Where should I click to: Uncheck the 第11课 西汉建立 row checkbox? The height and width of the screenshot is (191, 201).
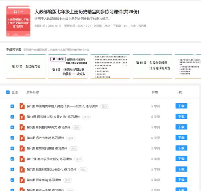[x=12, y=117]
